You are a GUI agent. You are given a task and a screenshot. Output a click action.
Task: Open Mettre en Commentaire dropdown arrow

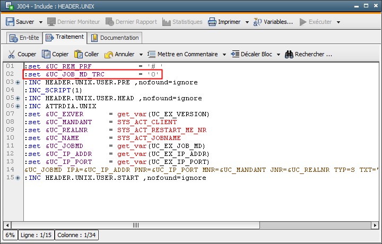224,54
